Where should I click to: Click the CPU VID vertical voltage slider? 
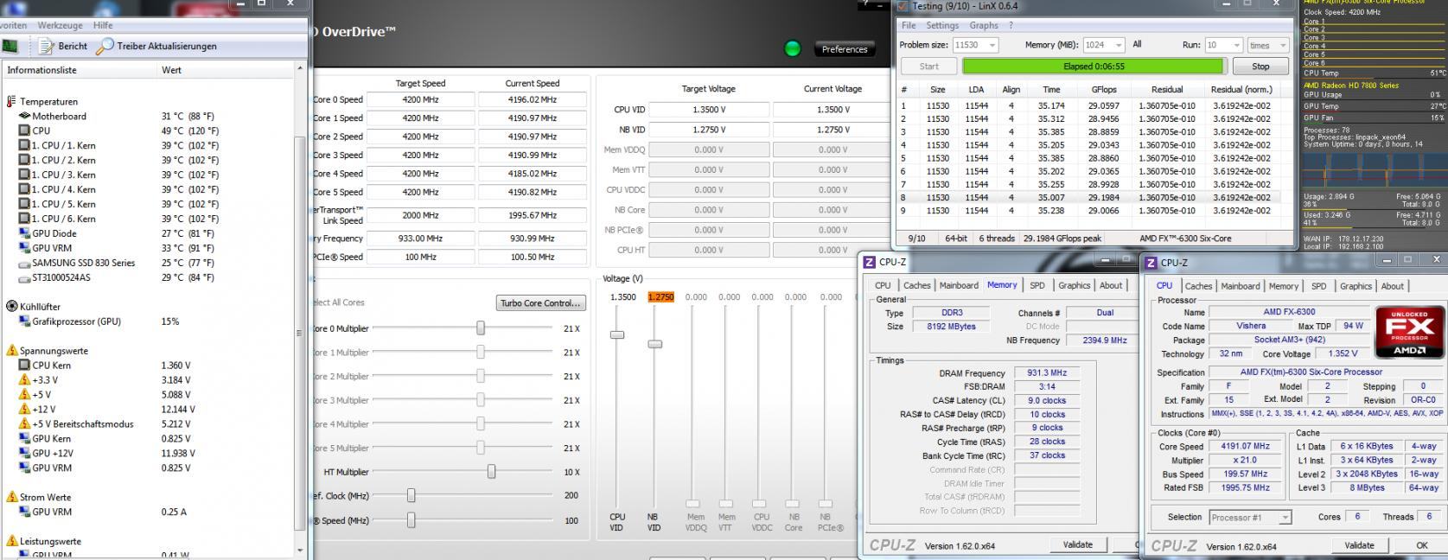[x=617, y=334]
